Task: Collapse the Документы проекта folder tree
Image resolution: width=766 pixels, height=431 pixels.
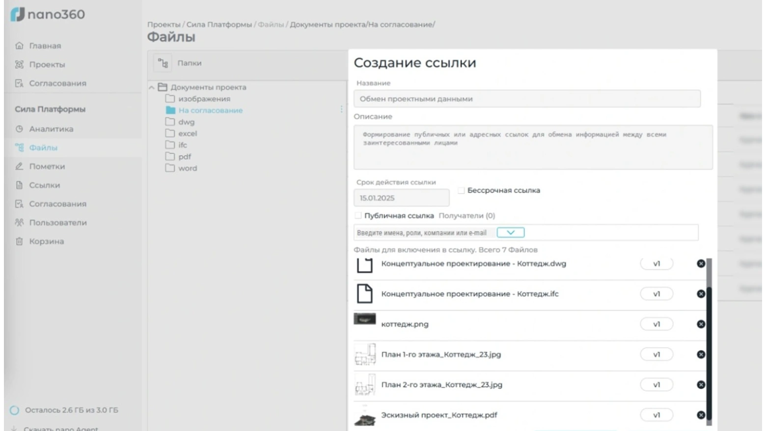Action: coord(152,87)
